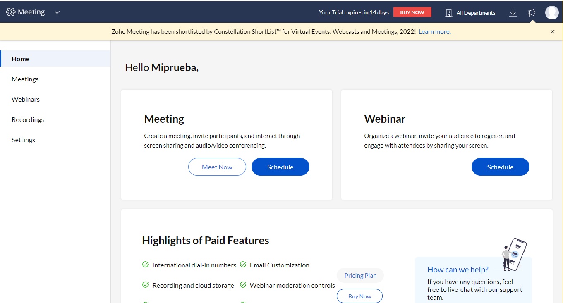Click 'Your Trial expires in 14 days' text
563x303 pixels.
tap(354, 12)
